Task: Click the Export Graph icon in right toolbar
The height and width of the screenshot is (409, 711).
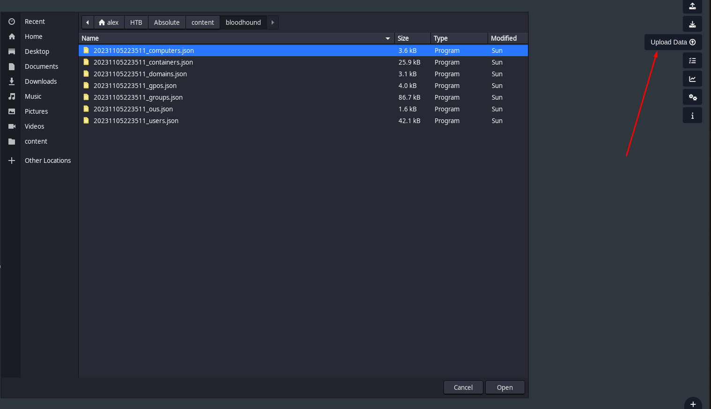Action: click(x=692, y=6)
